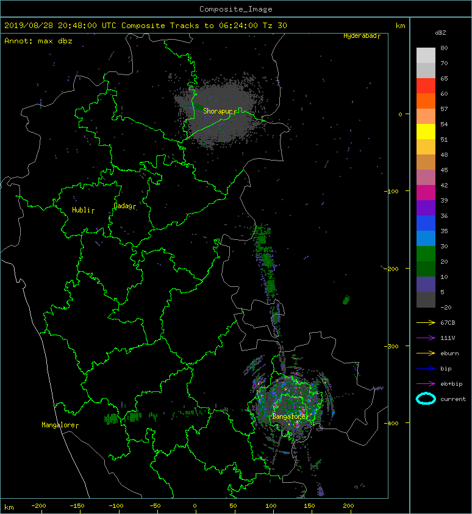Click the -200 tick on the horizontal axis
Image resolution: width=472 pixels, height=514 pixels.
click(38, 506)
